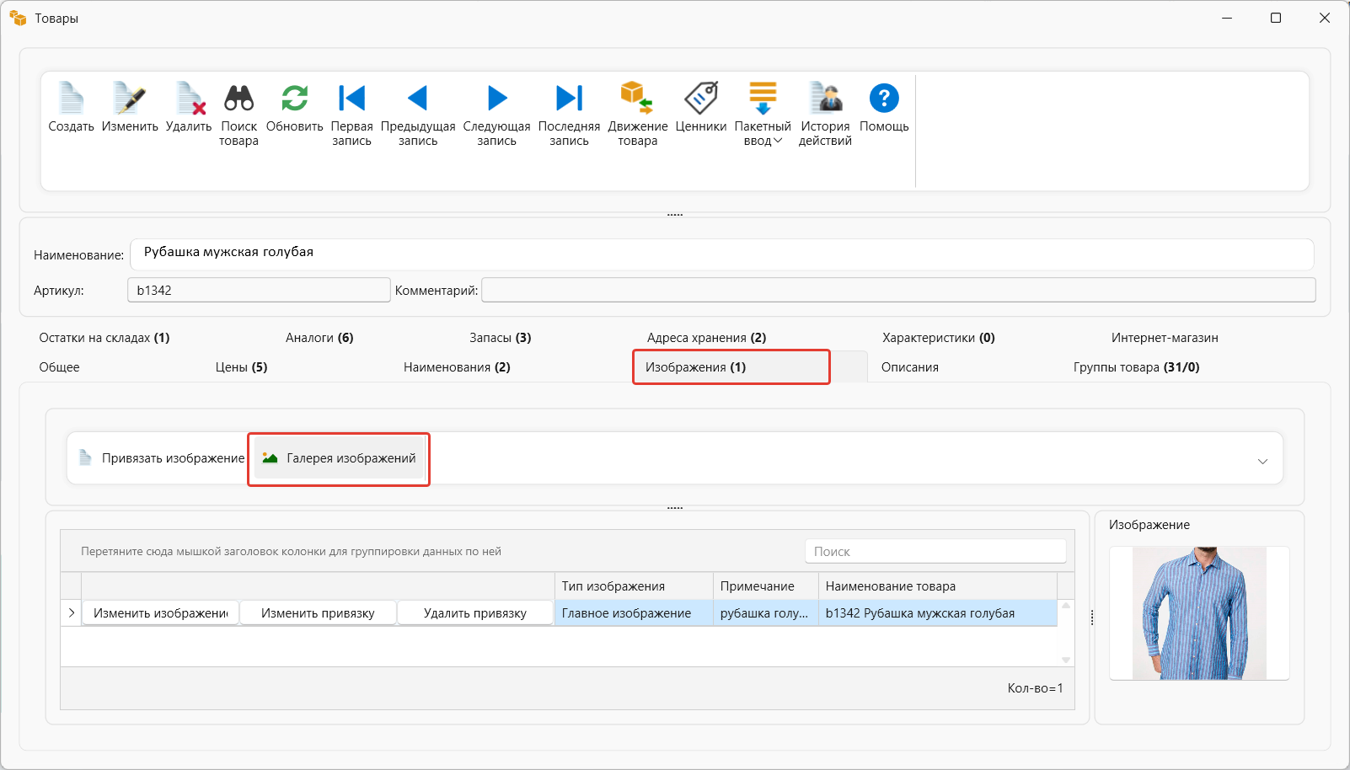This screenshot has height=770, width=1350.
Task: Click Наименование товара column header
Action: [938, 586]
